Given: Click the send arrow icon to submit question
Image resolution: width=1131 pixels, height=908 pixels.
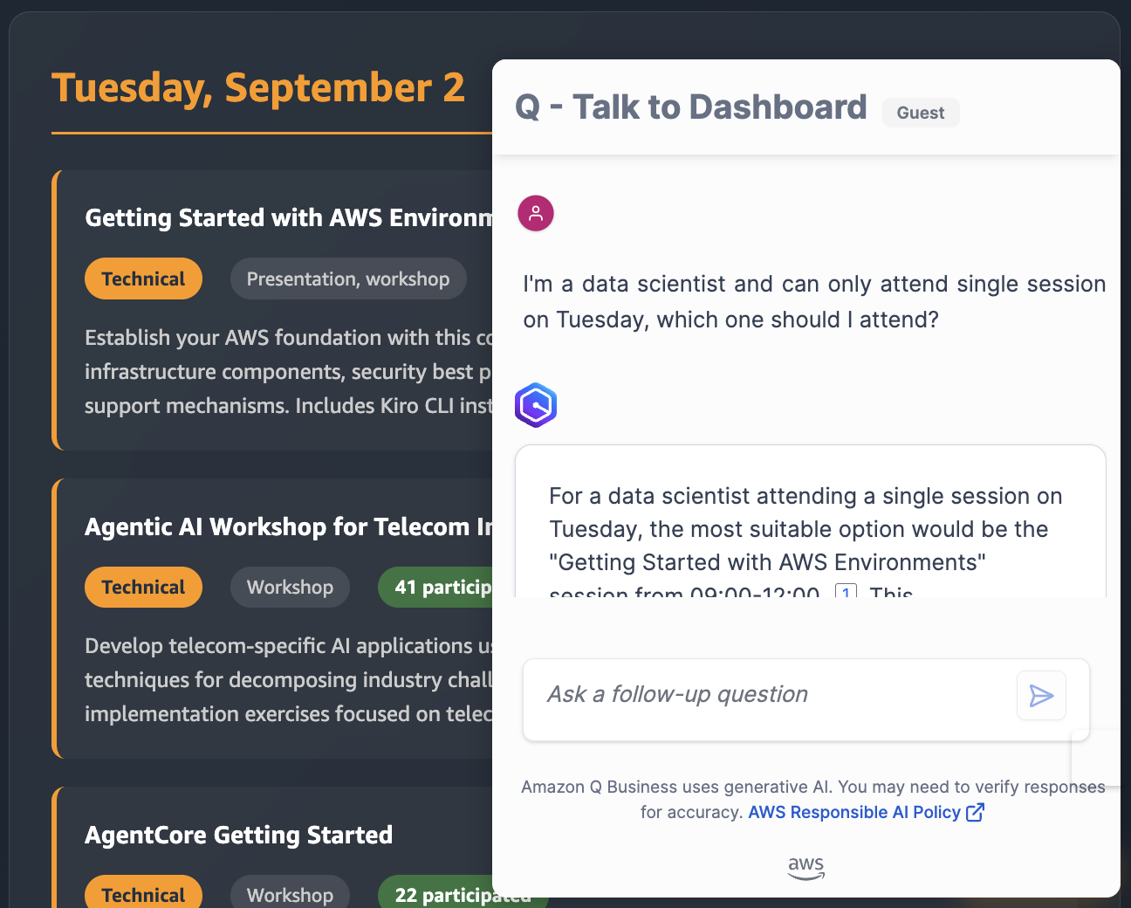Looking at the screenshot, I should point(1040,695).
